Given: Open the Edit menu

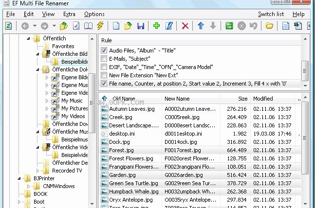Looking at the screenshot, I should 29,14.
